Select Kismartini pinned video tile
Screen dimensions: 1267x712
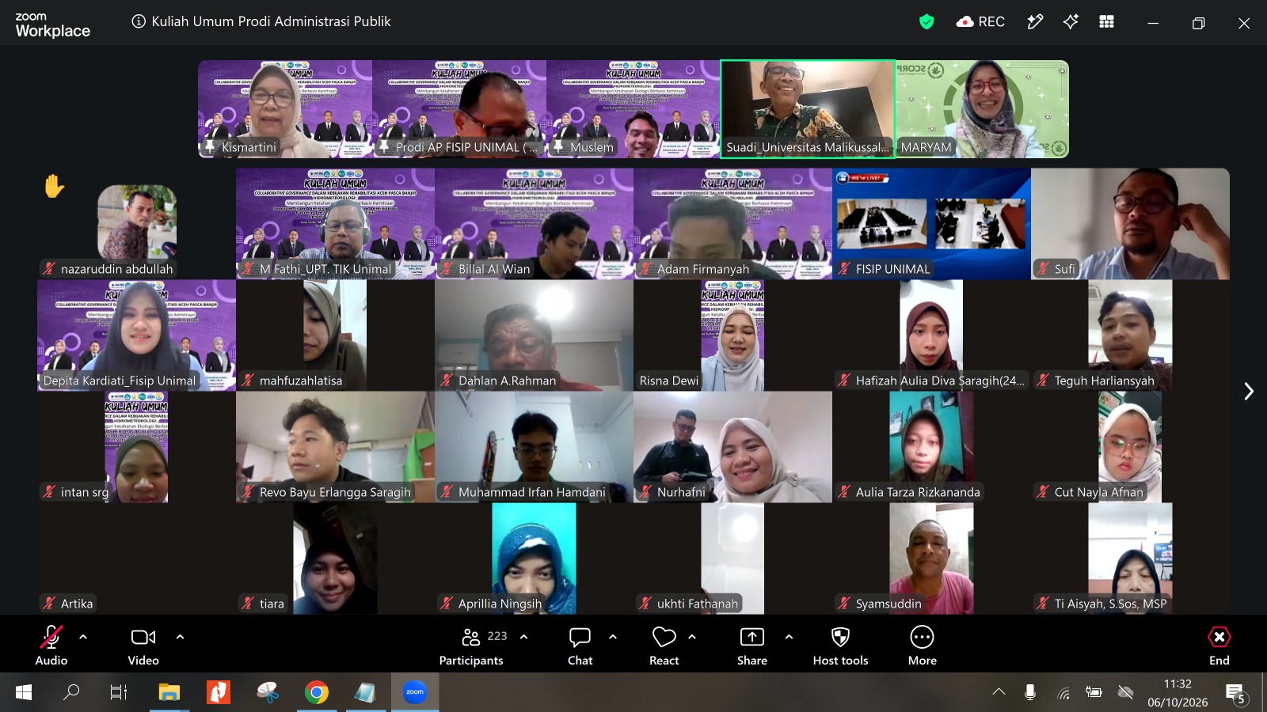(285, 109)
